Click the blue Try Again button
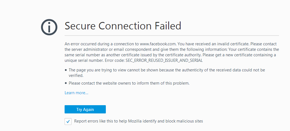The height and width of the screenshot is (131, 290). pos(85,109)
